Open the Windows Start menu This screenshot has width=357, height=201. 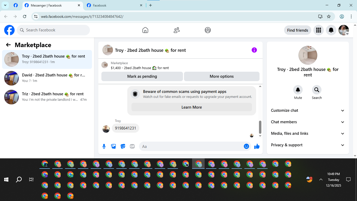click(6, 180)
